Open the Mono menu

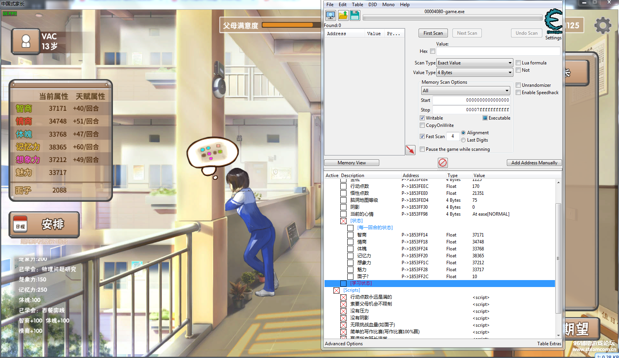388,5
